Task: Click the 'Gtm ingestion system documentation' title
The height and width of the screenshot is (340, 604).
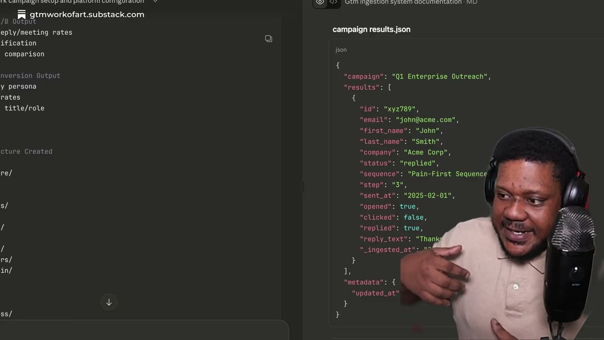Action: (x=403, y=2)
